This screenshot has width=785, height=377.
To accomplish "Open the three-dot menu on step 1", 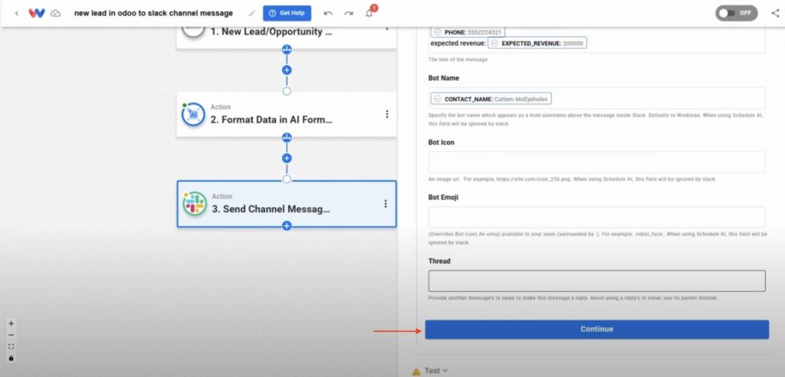I will [386, 29].
